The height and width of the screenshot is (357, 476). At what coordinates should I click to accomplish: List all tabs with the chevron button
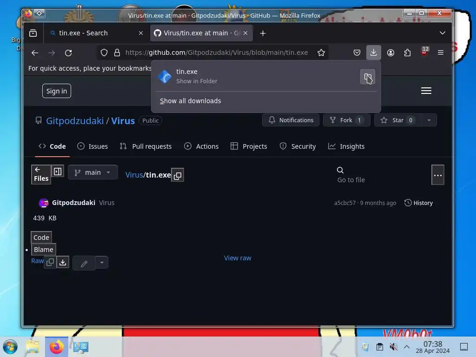443,33
